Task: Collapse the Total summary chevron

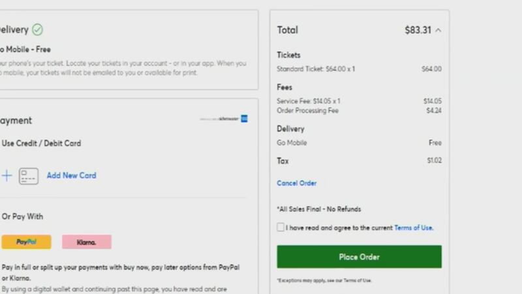Action: 438,30
